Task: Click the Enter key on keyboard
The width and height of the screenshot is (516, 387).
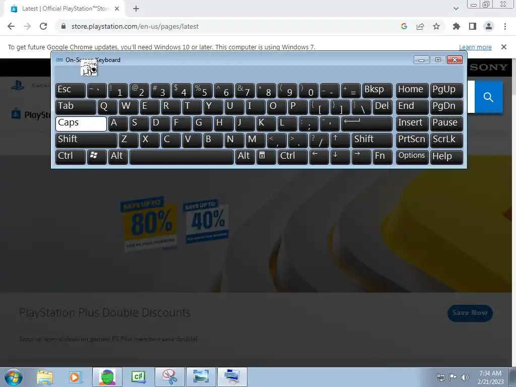Action: 367,123
